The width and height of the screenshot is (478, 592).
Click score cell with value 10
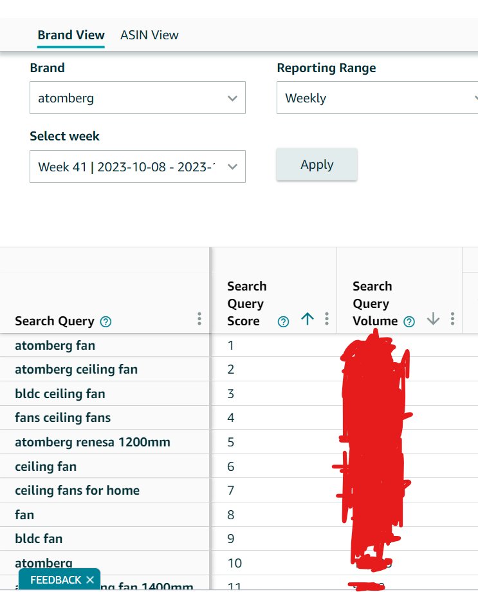click(x=274, y=563)
